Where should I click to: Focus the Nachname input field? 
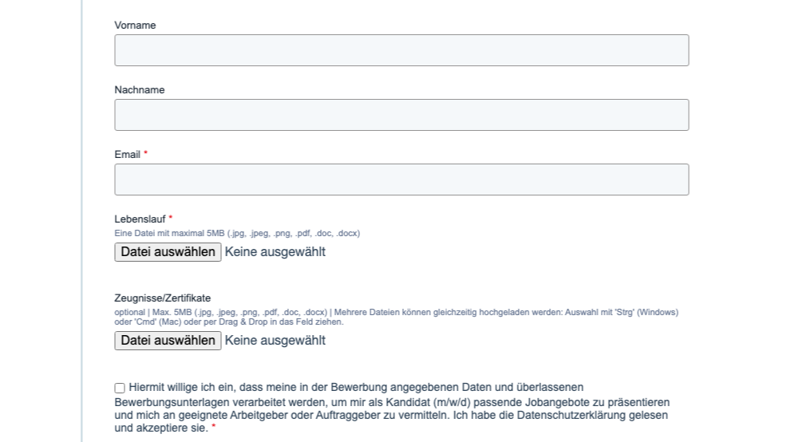coord(401,115)
